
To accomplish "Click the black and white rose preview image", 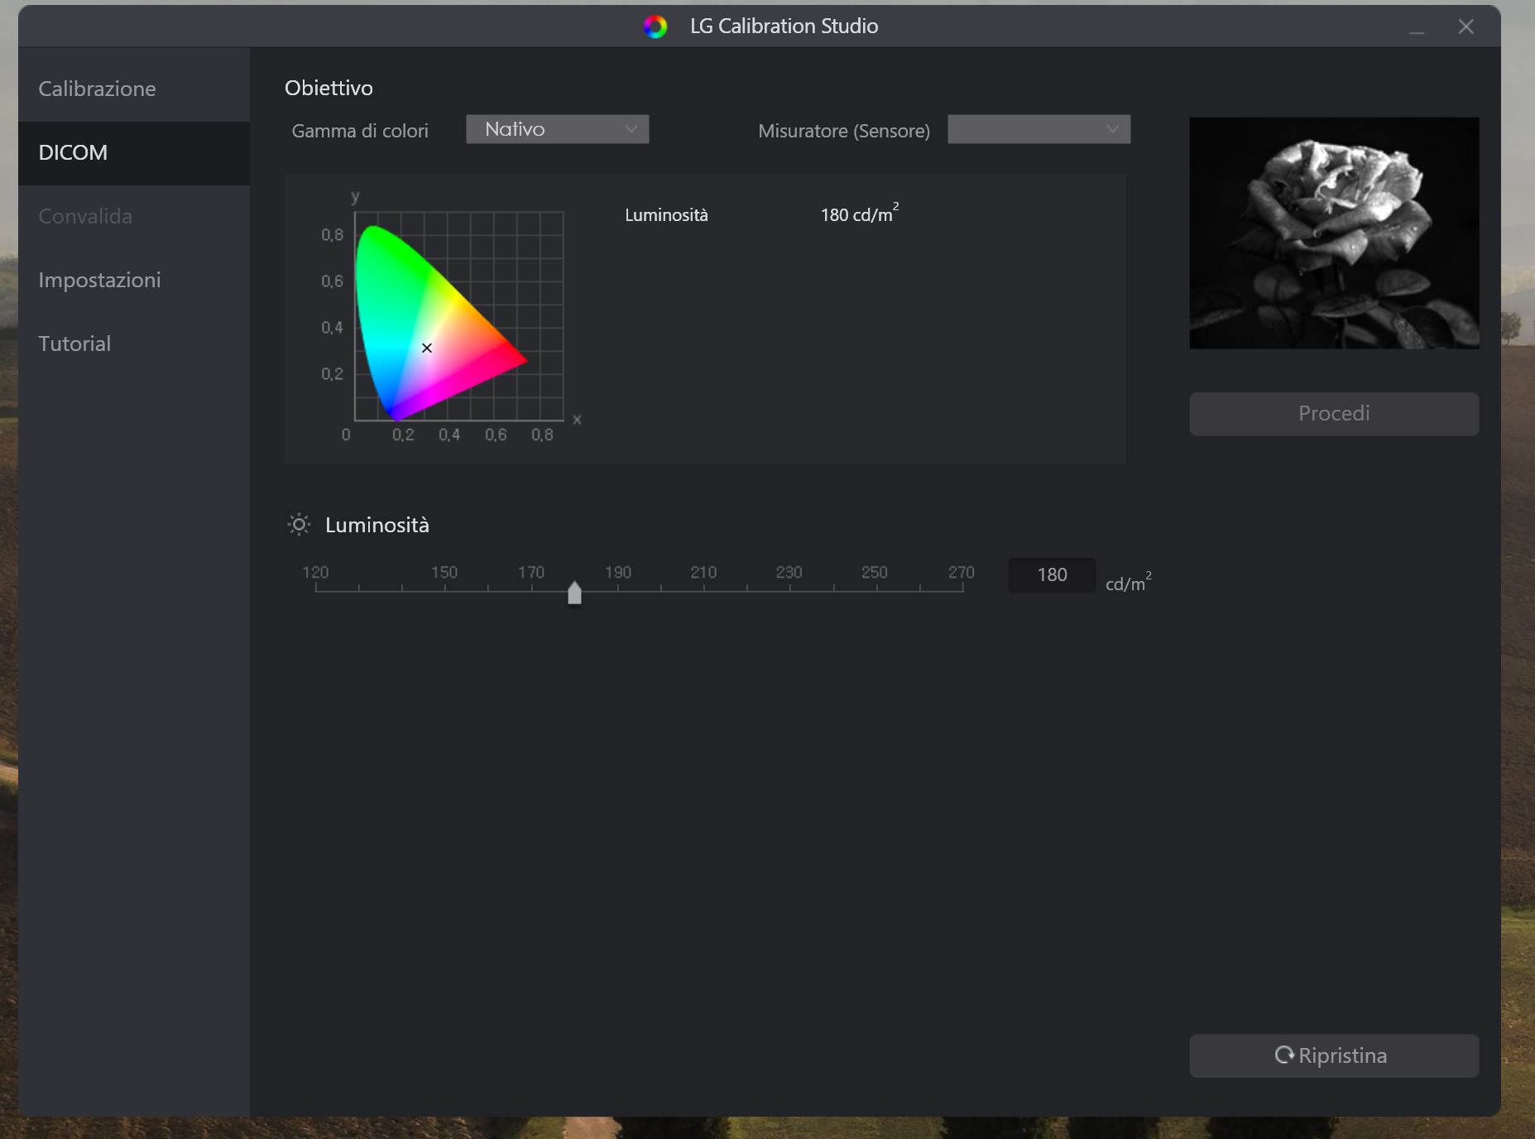I will pyautogui.click(x=1334, y=233).
